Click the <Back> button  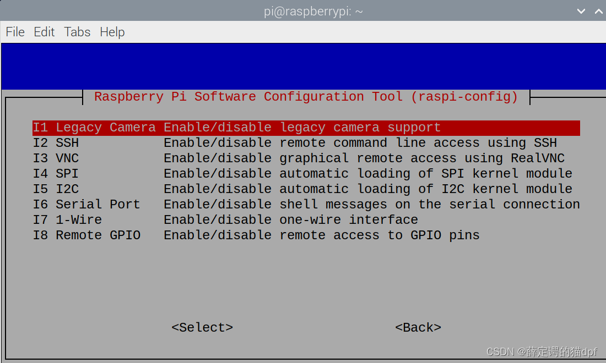point(418,327)
